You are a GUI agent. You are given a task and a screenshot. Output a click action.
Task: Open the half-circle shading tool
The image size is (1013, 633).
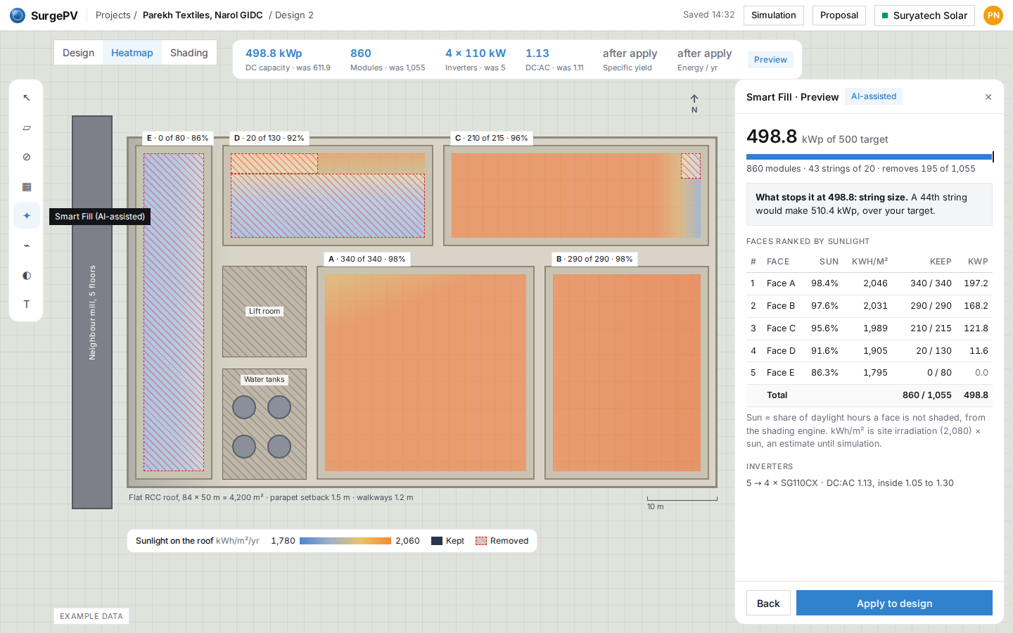[27, 275]
